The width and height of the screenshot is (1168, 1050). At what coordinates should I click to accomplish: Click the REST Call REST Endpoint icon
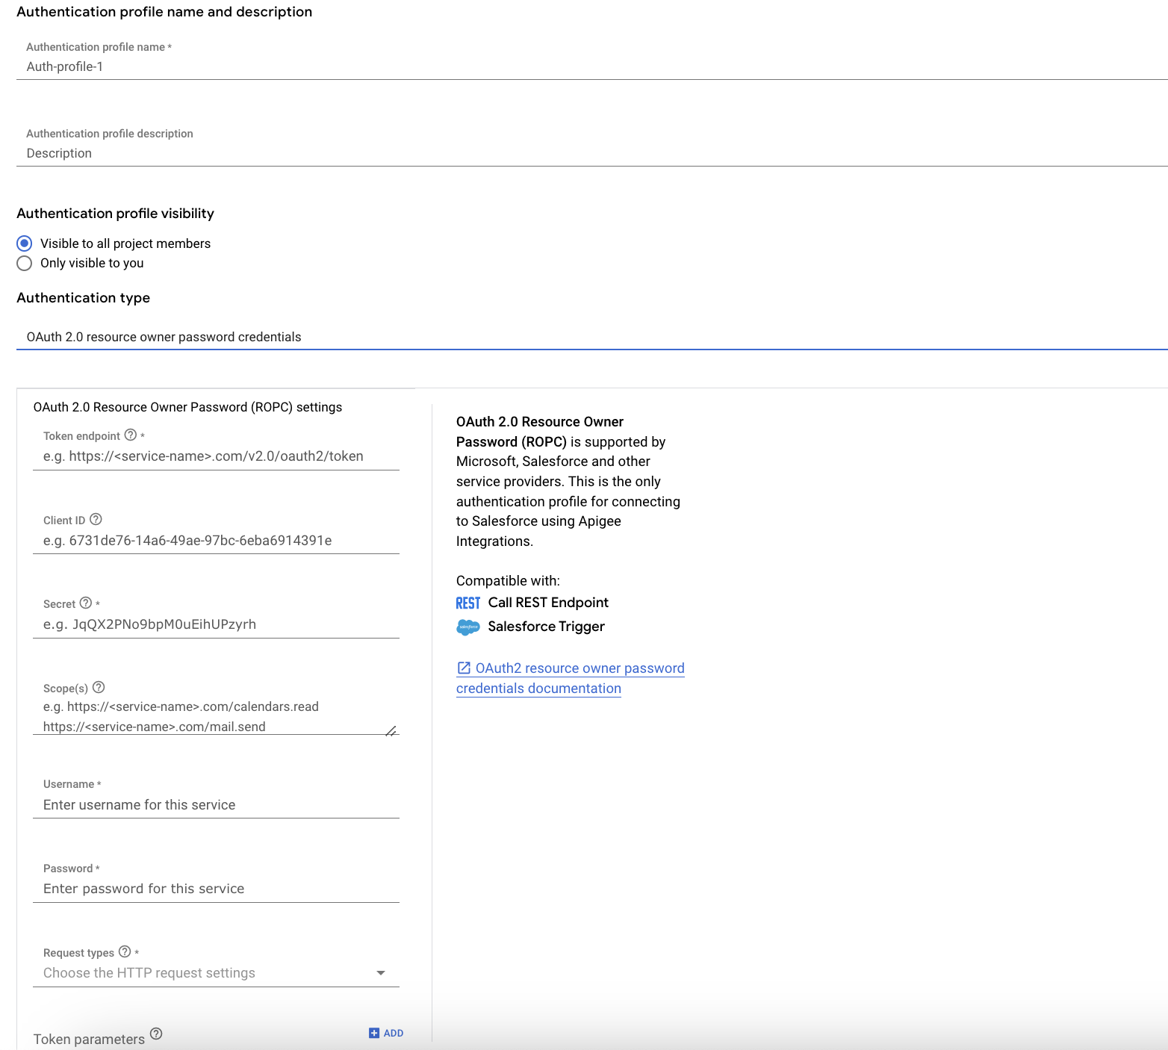pos(467,603)
